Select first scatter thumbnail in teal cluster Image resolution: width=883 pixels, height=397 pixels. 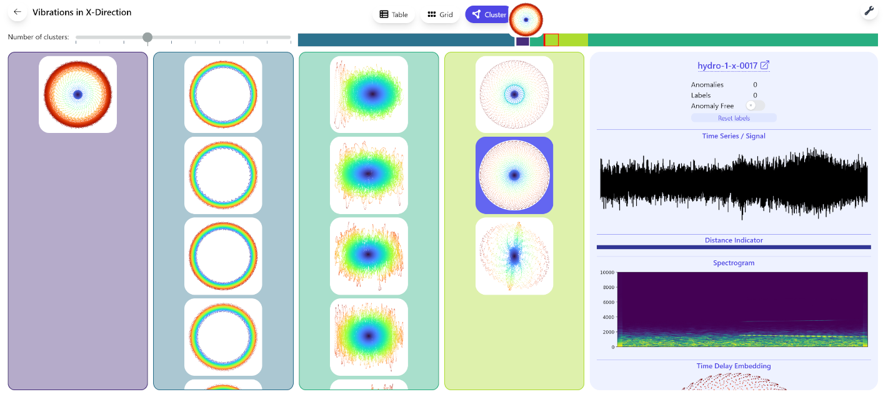tap(369, 94)
